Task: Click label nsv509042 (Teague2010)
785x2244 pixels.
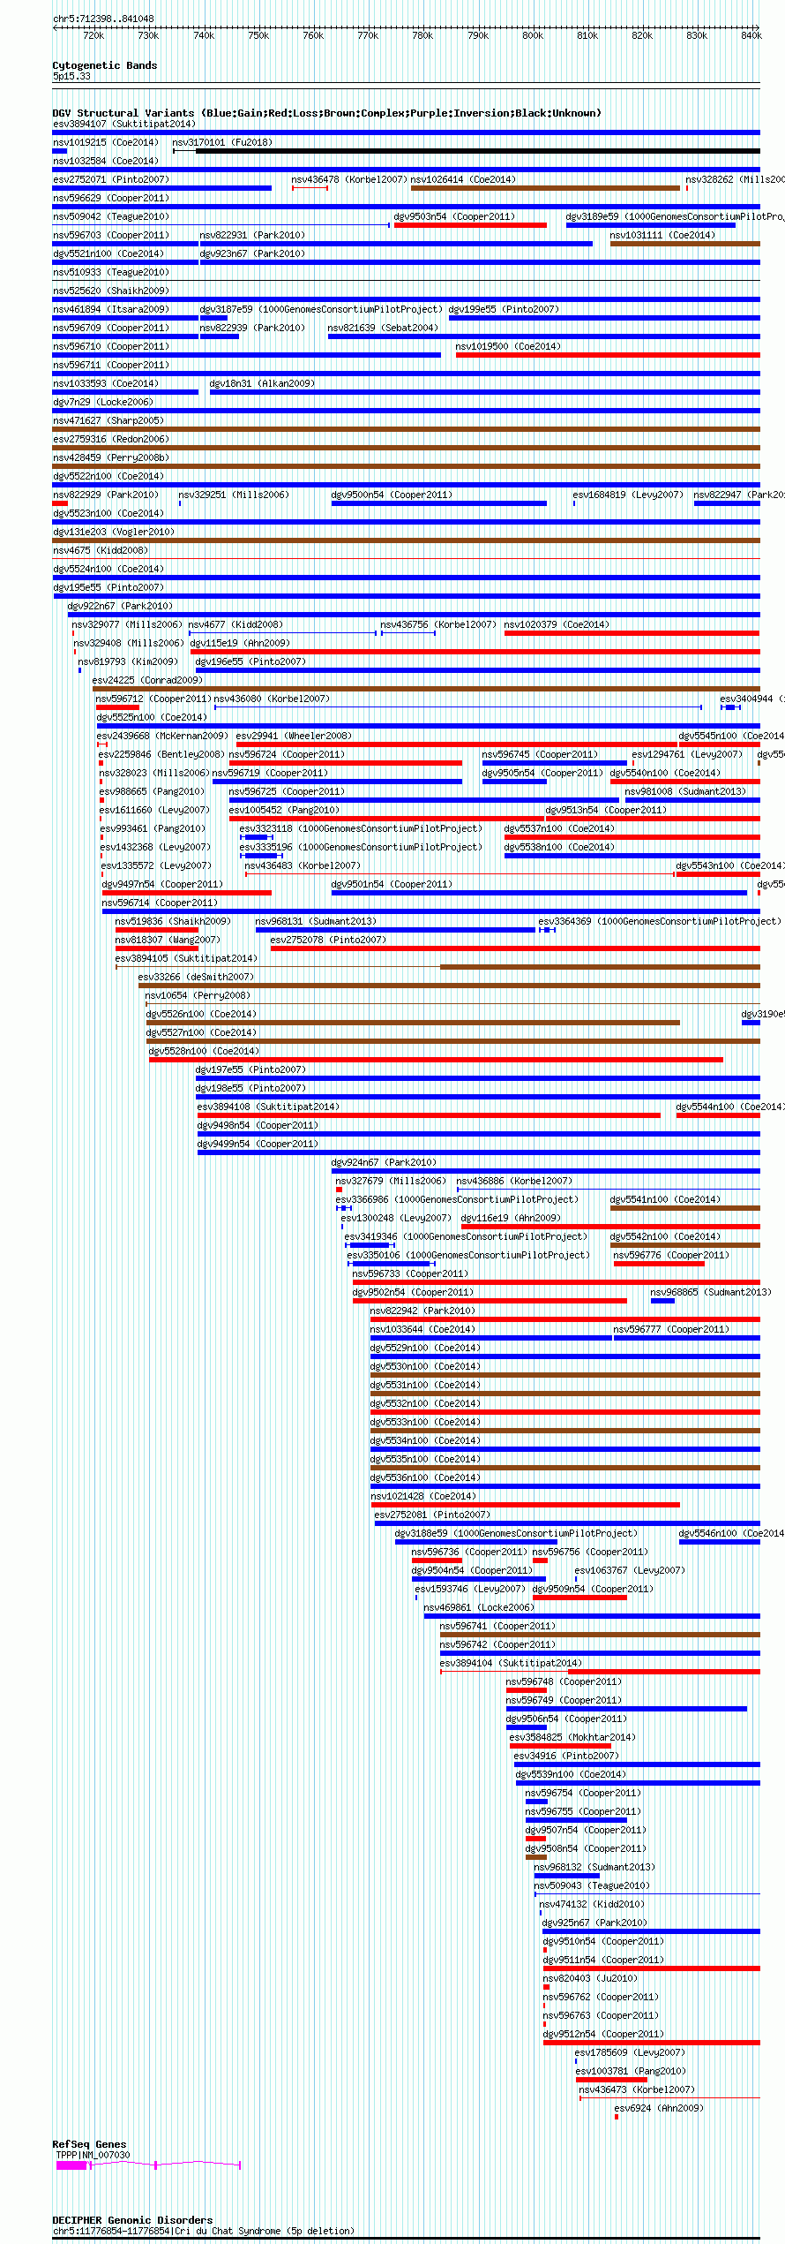Action: point(111,216)
